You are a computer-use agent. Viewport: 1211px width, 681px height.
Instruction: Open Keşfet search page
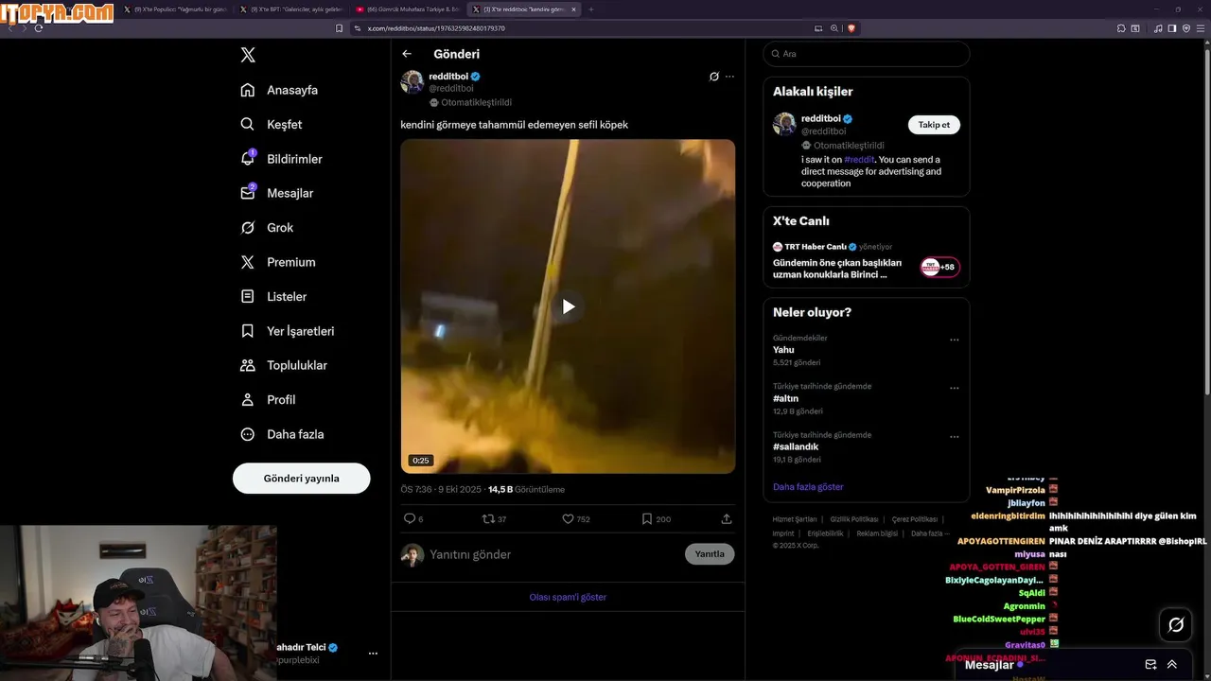tap(272, 124)
